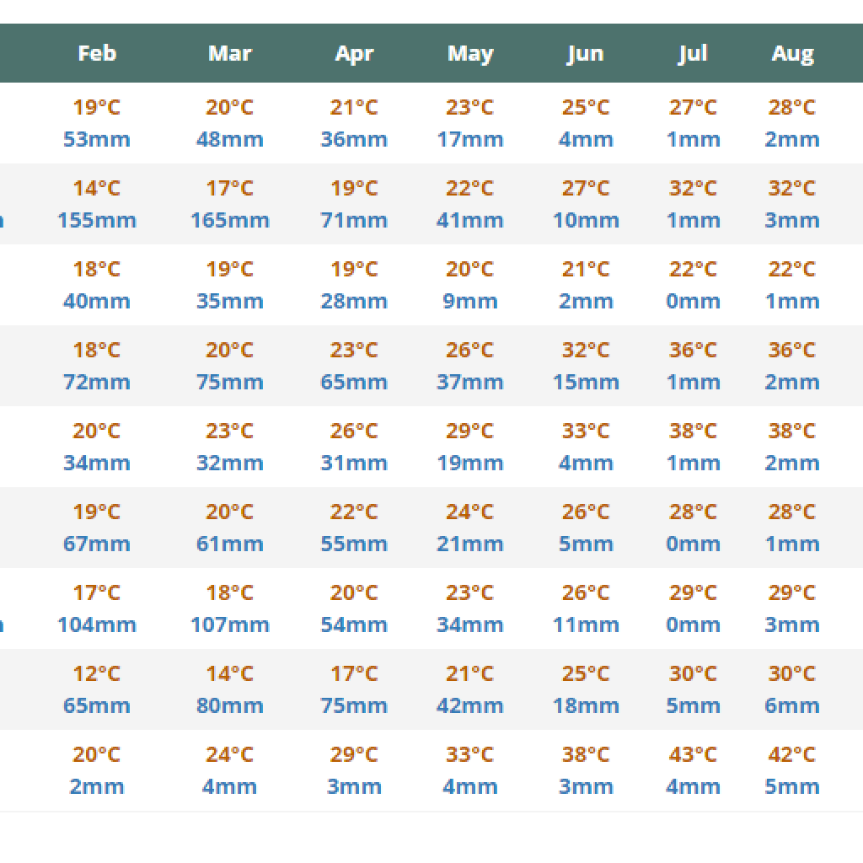Click the May column header

[x=470, y=54]
